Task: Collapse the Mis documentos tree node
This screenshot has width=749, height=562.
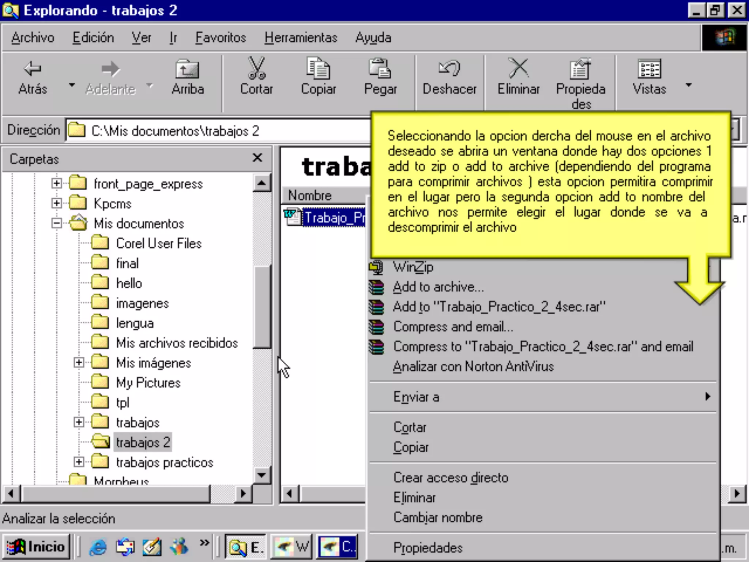Action: click(57, 223)
